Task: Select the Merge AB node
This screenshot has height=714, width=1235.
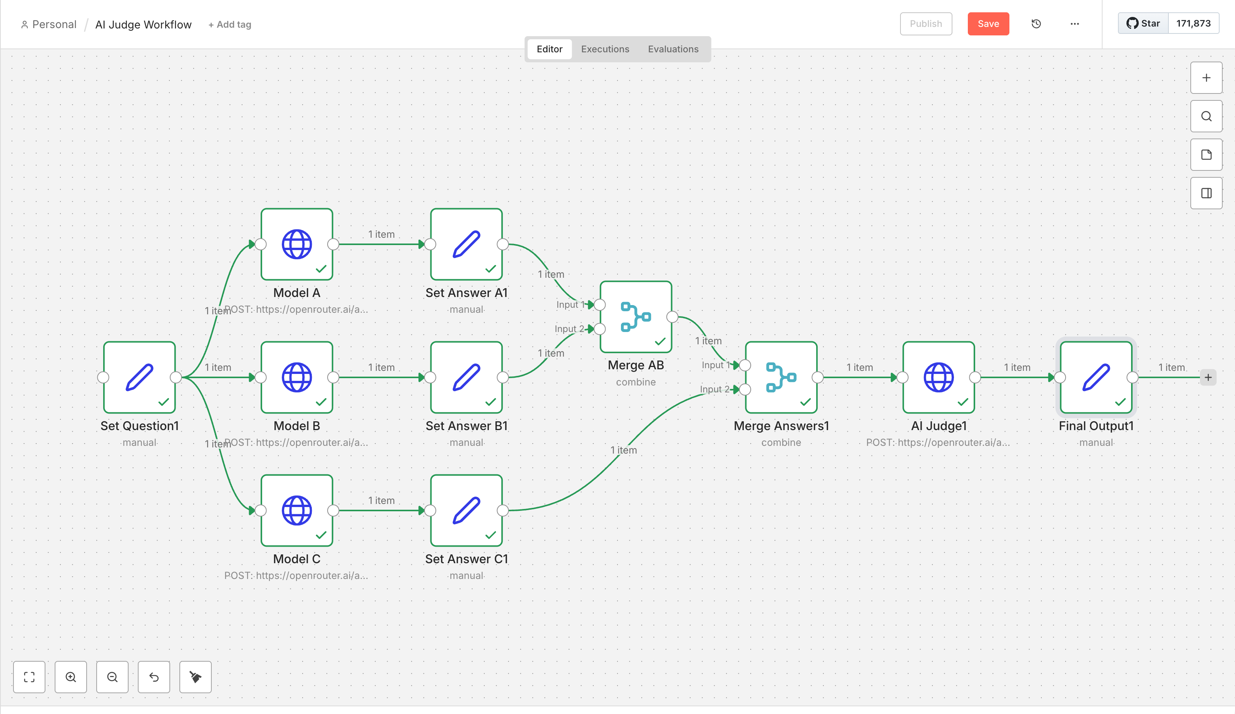Action: [636, 316]
